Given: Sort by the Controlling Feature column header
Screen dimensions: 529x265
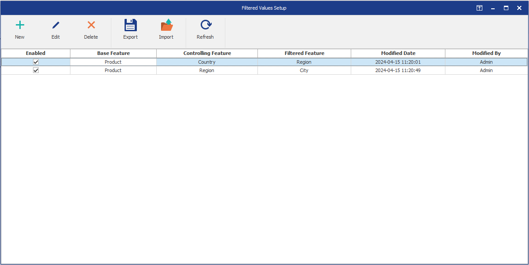Looking at the screenshot, I should (207, 53).
